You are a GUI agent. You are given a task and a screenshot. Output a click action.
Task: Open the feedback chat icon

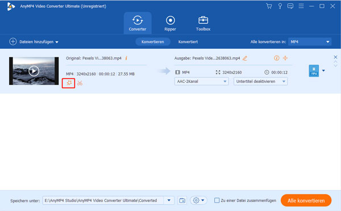(x=290, y=6)
